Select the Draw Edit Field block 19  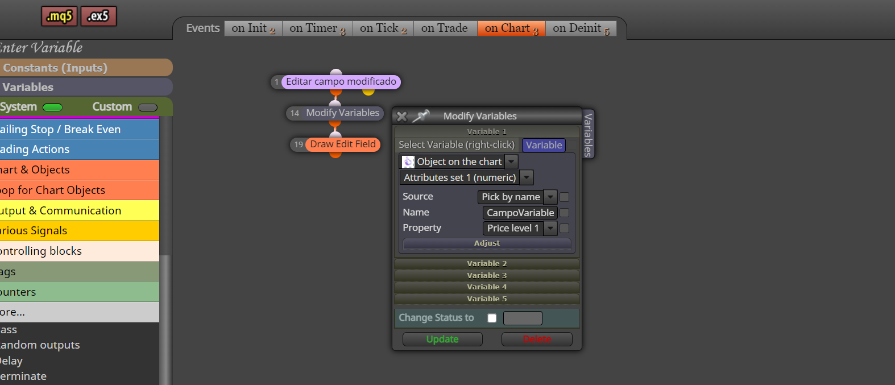[343, 144]
